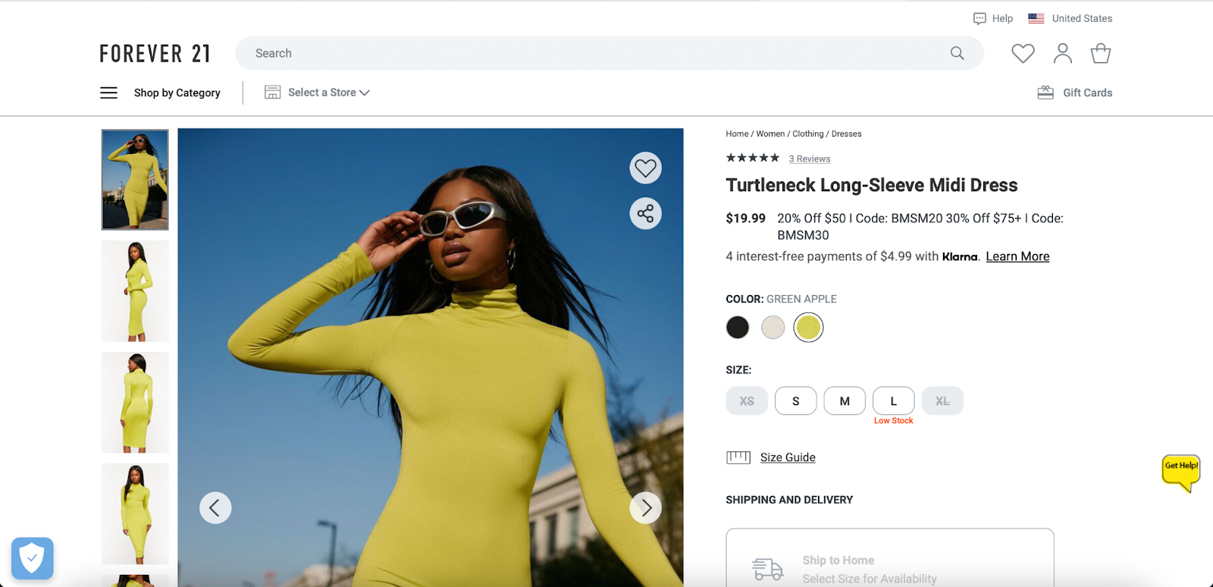Go to next product image arrow
1213x587 pixels.
[x=646, y=507]
